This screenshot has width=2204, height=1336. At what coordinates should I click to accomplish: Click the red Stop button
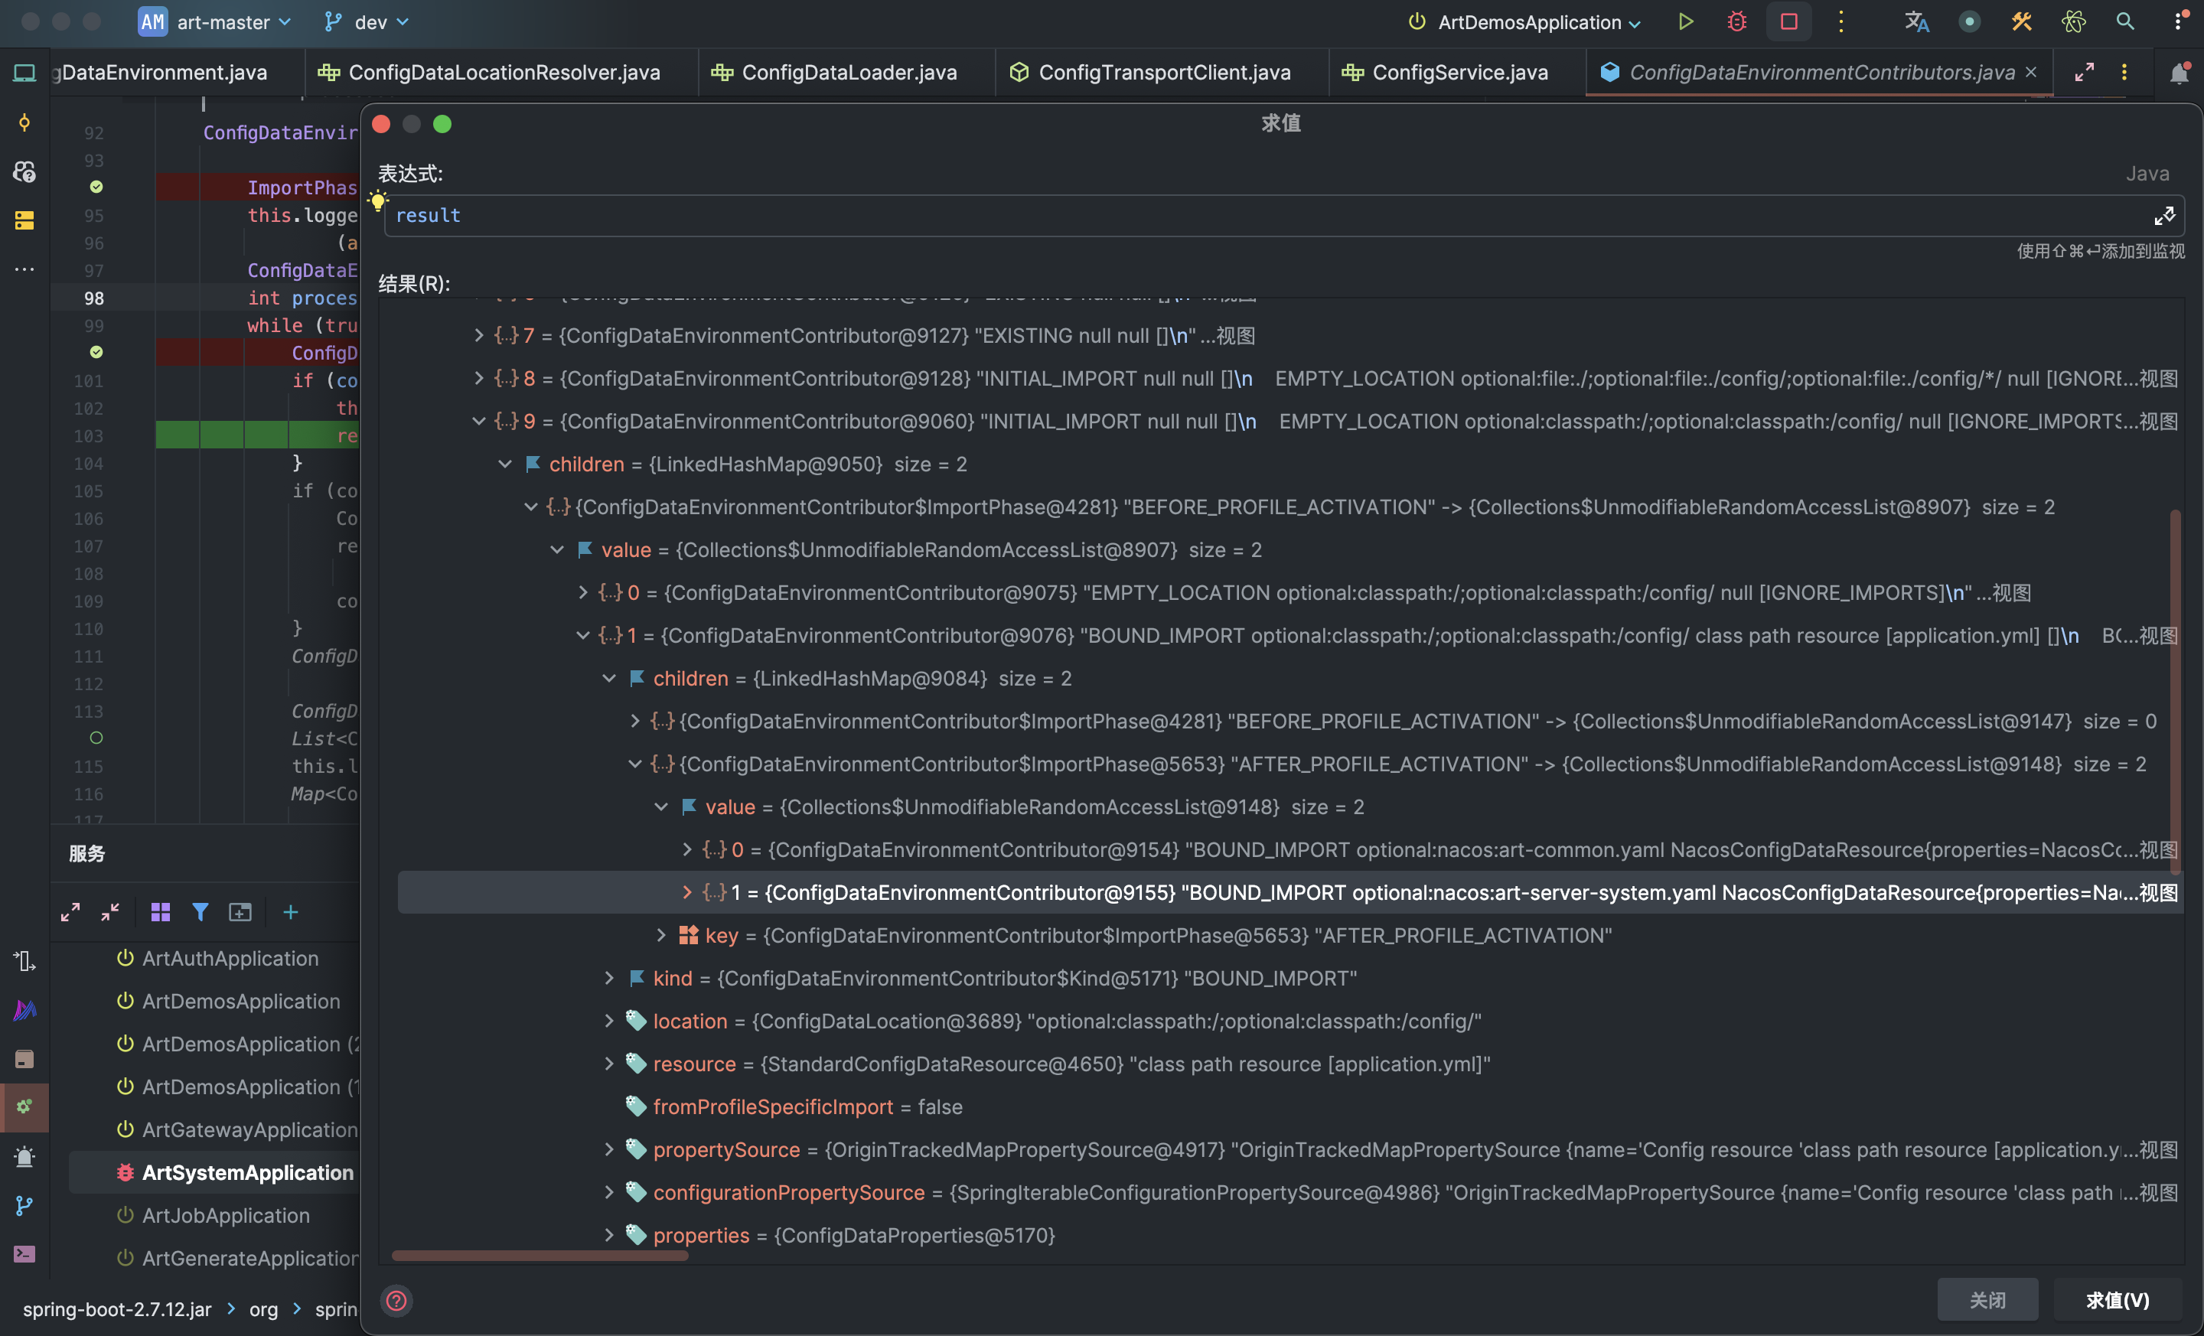coord(1789,21)
